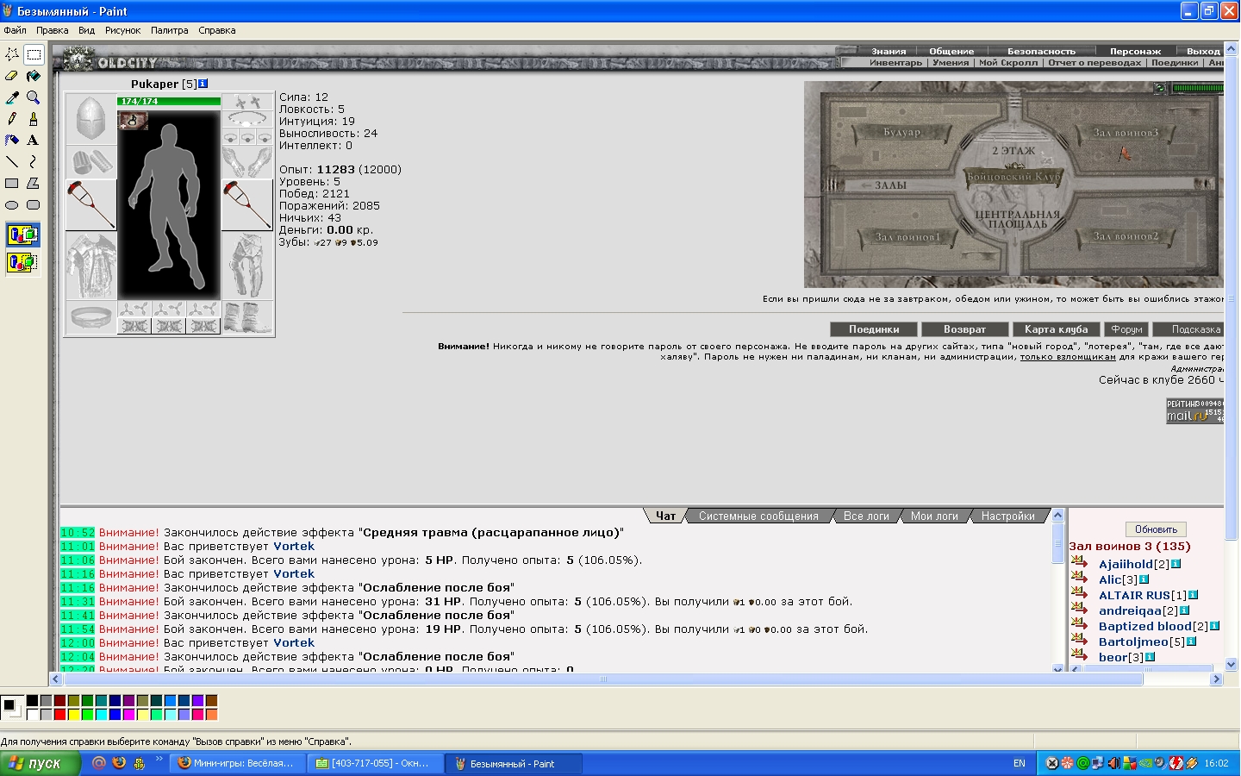Select the Polygon tool
1241x776 pixels.
(x=34, y=183)
